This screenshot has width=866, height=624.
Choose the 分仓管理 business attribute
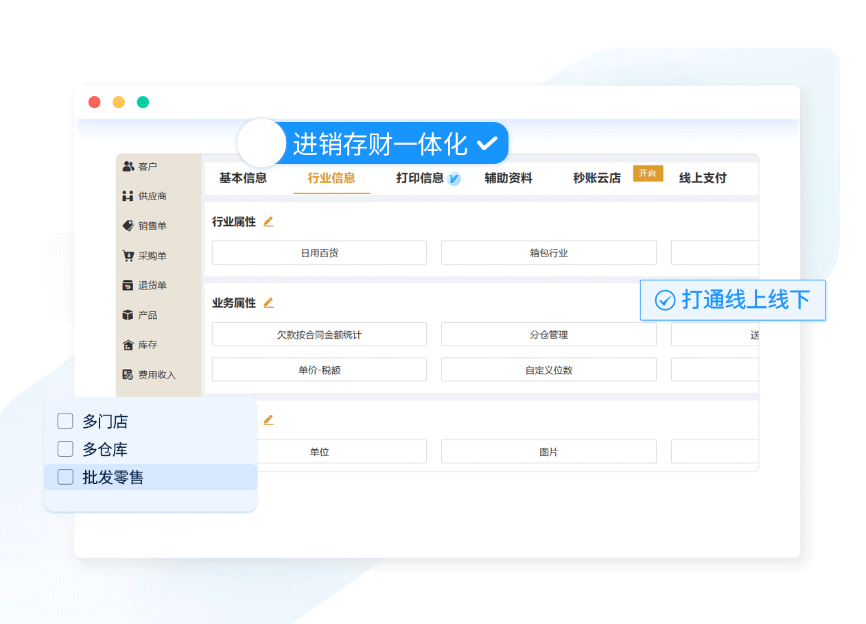[548, 335]
